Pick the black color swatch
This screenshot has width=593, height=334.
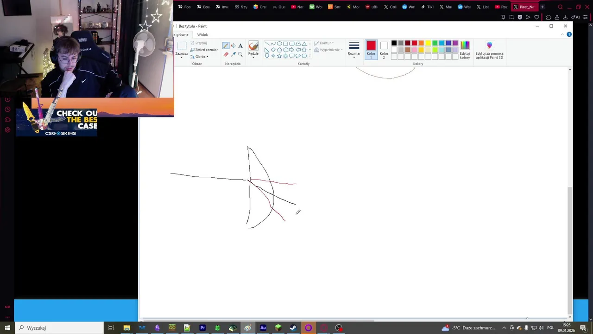point(394,43)
